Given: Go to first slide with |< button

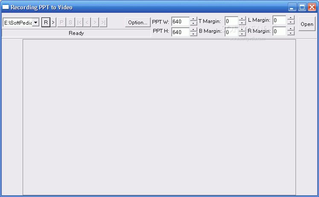Looking at the screenshot, I should click(79, 22).
